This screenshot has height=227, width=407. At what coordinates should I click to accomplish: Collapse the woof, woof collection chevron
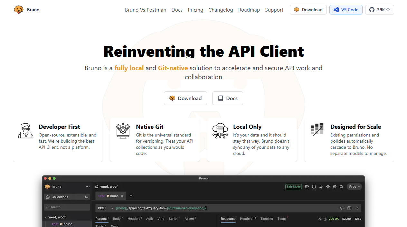click(46, 217)
